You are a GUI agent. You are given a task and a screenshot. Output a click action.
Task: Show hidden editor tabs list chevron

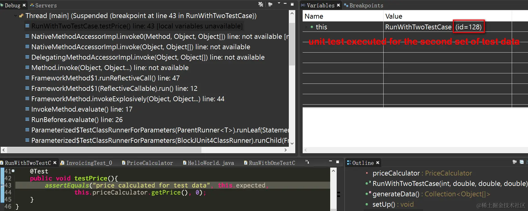point(307,162)
